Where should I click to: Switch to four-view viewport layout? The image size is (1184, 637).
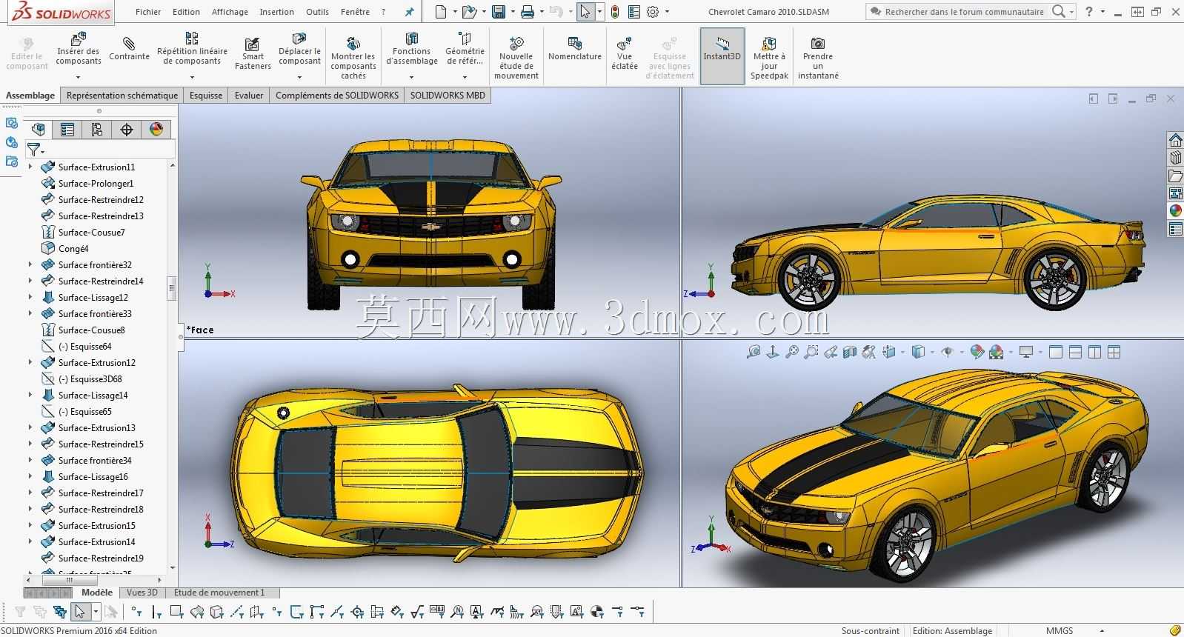[1114, 352]
